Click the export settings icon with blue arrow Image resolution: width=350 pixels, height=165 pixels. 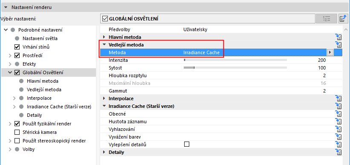coord(344,19)
